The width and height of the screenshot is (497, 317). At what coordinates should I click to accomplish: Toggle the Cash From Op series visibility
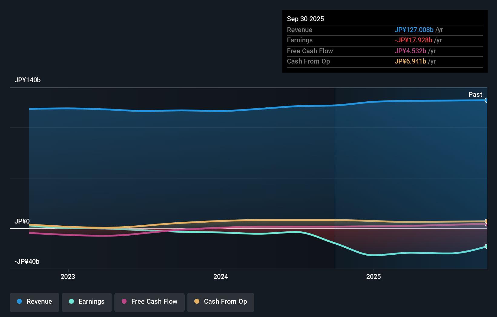tap(220, 302)
